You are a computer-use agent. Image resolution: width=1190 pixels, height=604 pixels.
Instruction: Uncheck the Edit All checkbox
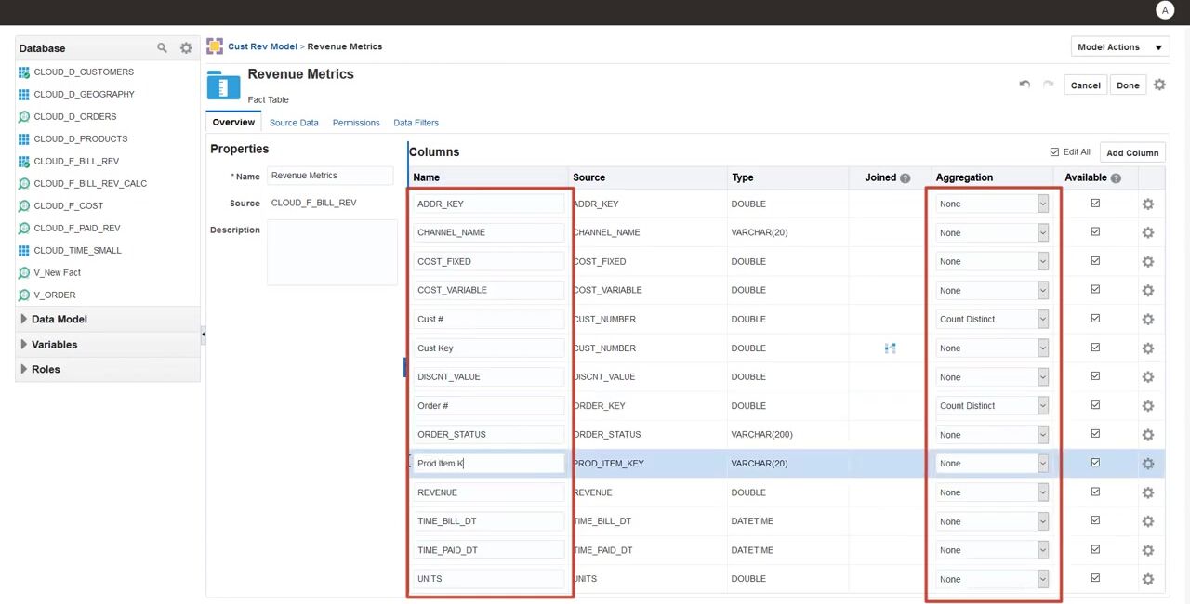coord(1054,152)
